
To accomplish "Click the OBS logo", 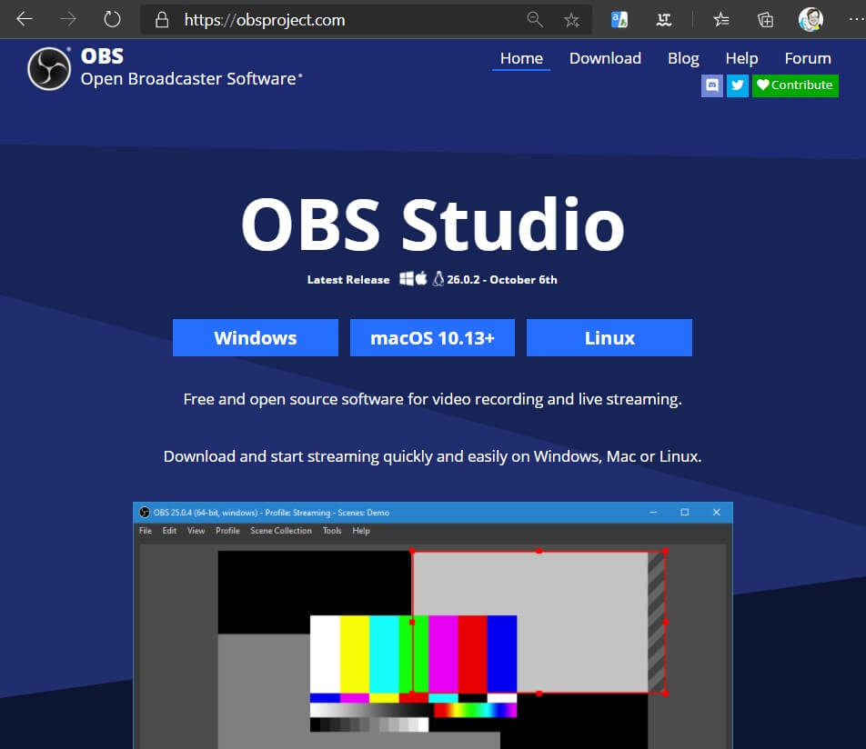I will pyautogui.click(x=49, y=68).
